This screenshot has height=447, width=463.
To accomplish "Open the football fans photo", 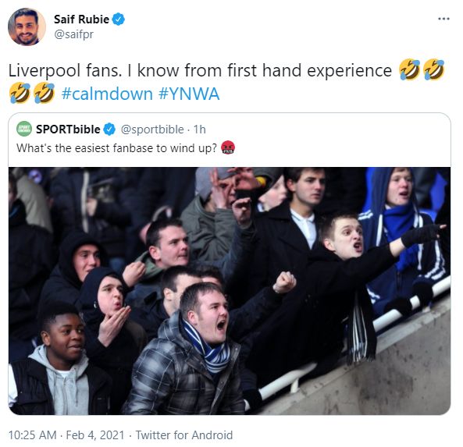I will coord(230,291).
